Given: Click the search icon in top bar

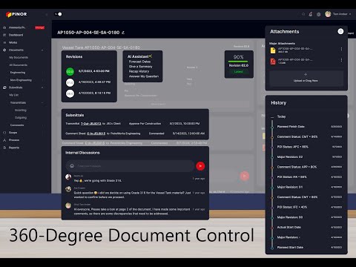Looking at the screenshot, I should click(x=303, y=14).
